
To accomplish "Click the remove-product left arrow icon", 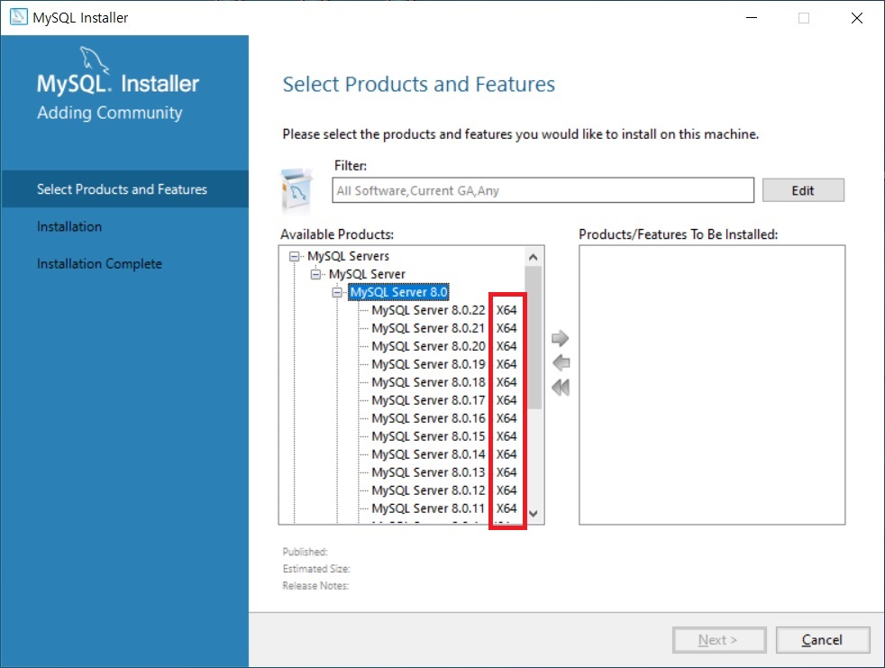I will [x=561, y=362].
